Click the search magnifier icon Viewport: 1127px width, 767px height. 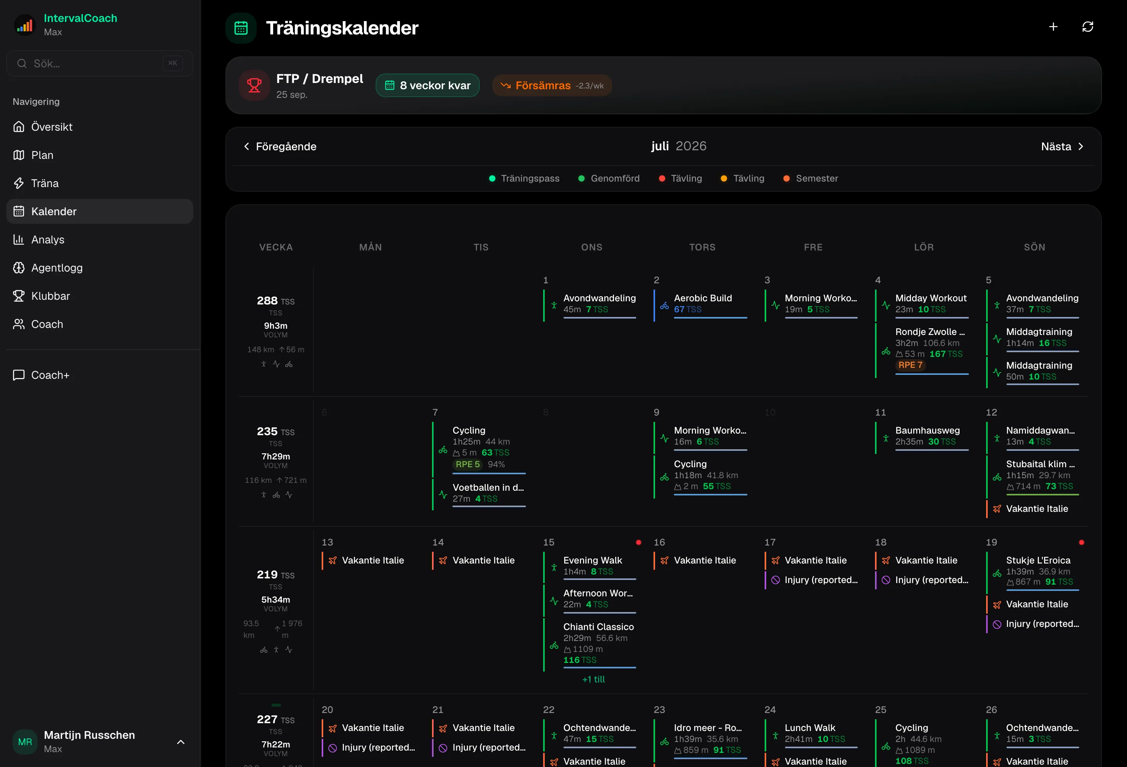(x=22, y=63)
